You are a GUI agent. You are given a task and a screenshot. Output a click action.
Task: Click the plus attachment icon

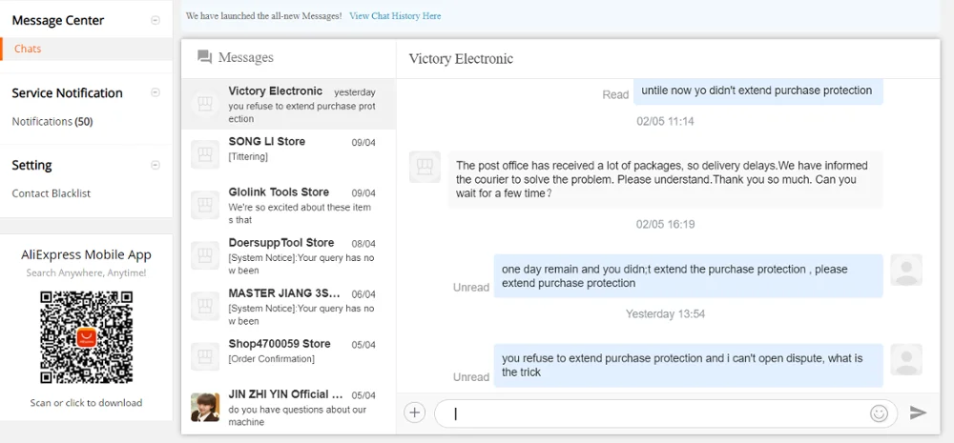[414, 413]
